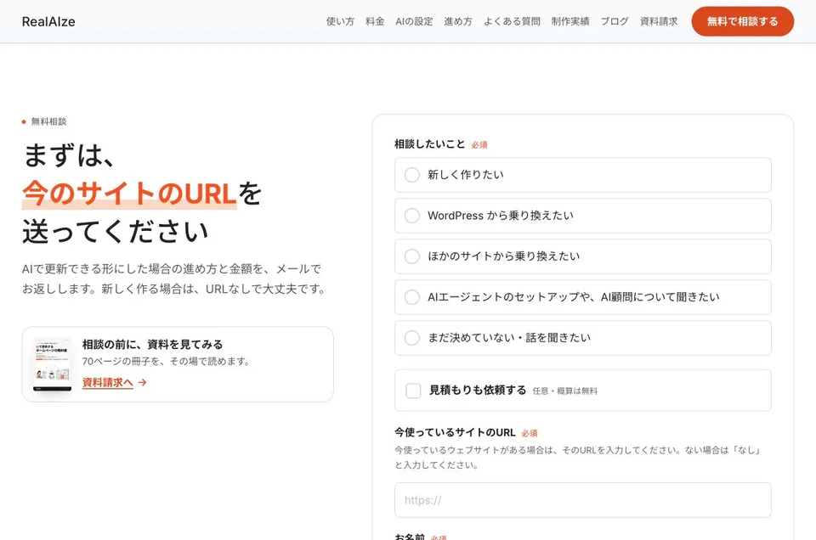816x540 pixels.
Task: Click the 相談したいこと field label
Action: 429,144
